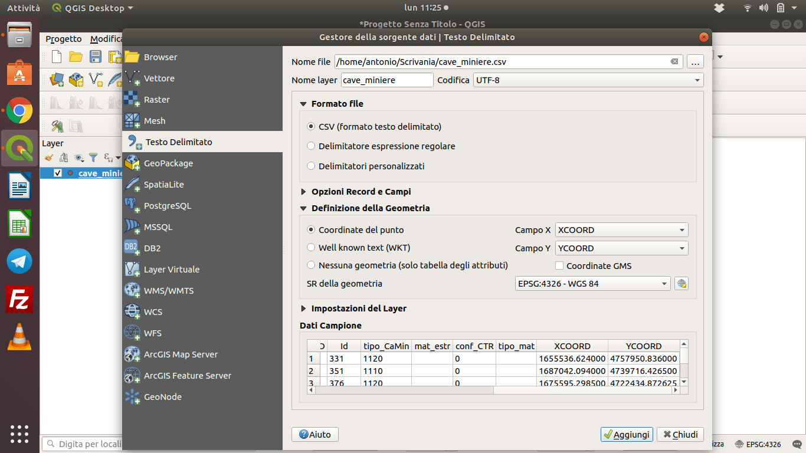Click the filter legend funnel icon
The width and height of the screenshot is (806, 453).
[93, 157]
